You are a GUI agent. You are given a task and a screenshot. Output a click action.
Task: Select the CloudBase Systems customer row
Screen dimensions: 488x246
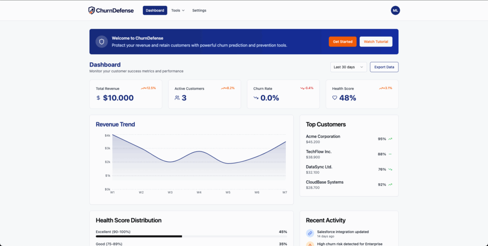(x=349, y=185)
